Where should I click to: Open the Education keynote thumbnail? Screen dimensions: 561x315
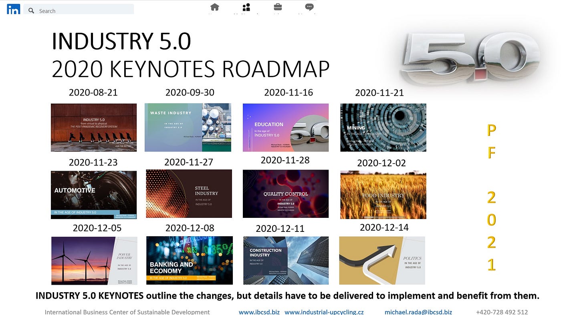pyautogui.click(x=286, y=128)
